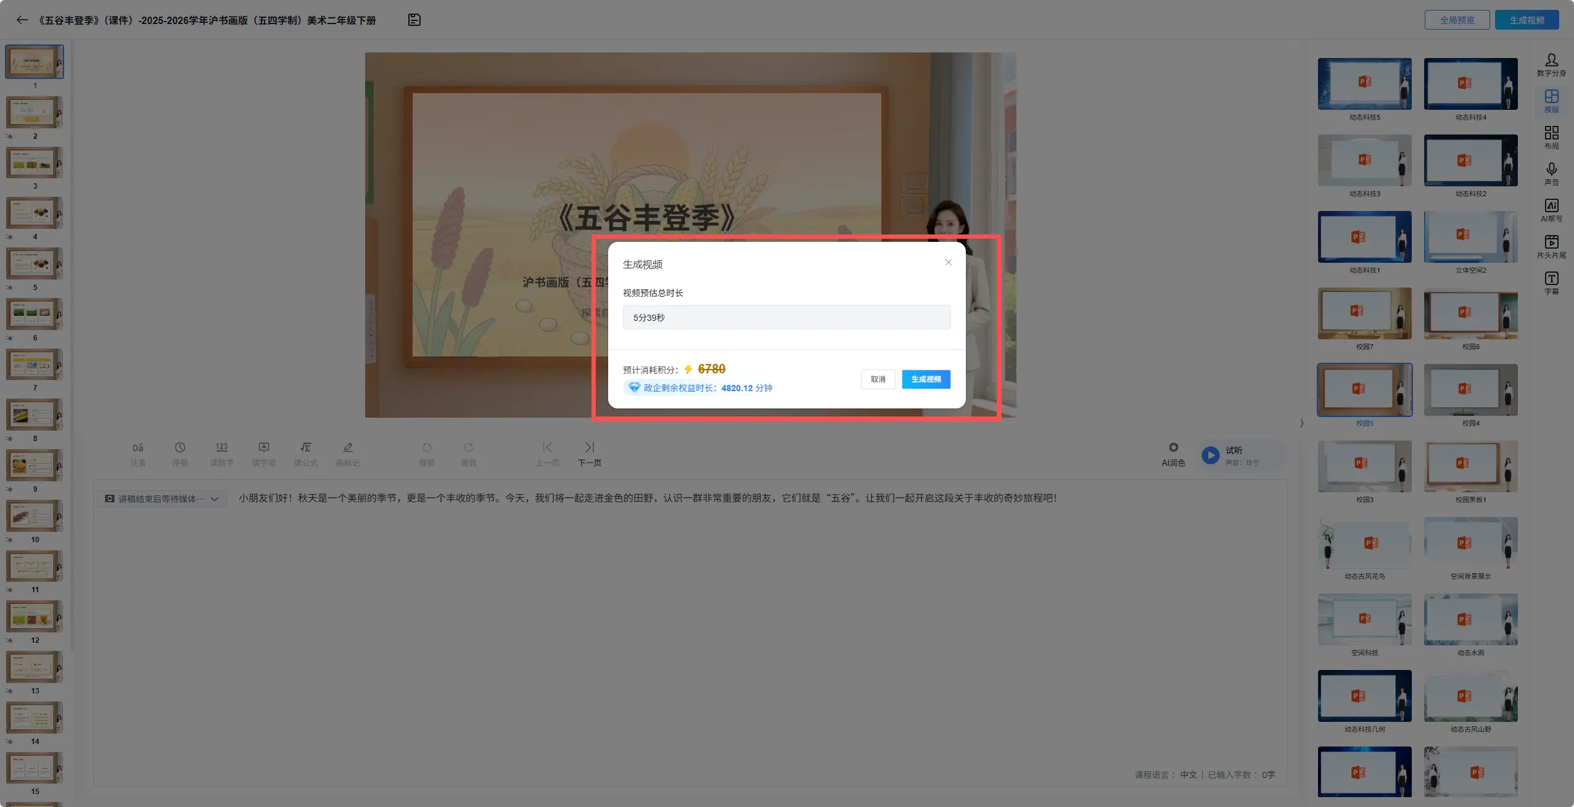This screenshot has width=1574, height=807.
Task: Insert a pause with the 停顿 tool
Action: coord(179,454)
